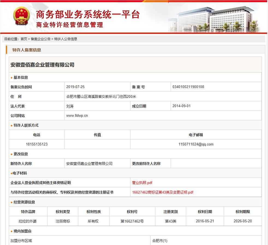Click the 目前位置 breadcrumb label
The height and width of the screenshot is (245, 268).
(11, 39)
